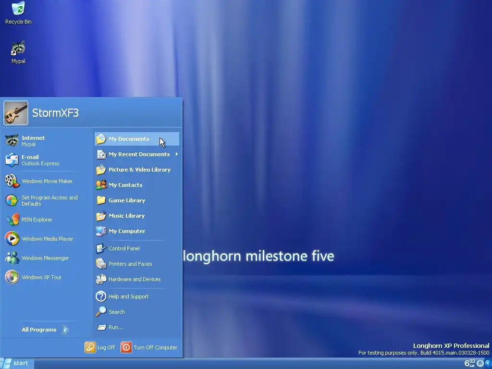Click the All Programs label
Screen dimensions: 492x369
coord(39,330)
